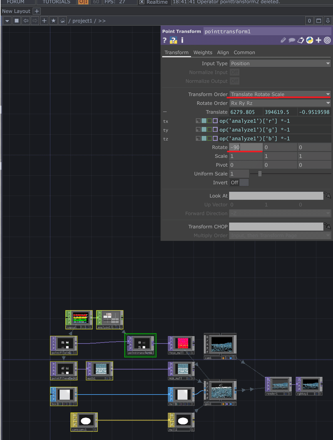
Task: Go back with the left arrow icon
Action: point(26,21)
